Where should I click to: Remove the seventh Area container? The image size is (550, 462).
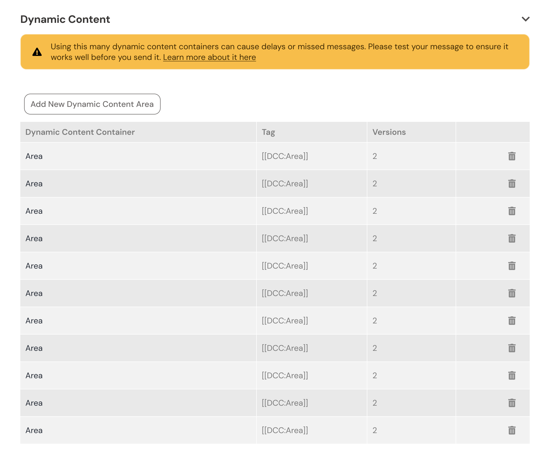pyautogui.click(x=512, y=321)
